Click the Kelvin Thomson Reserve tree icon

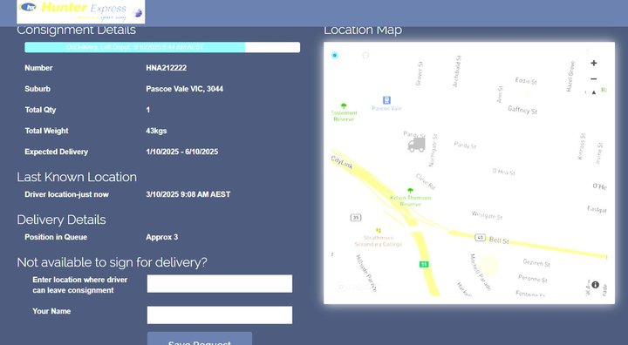pos(410,191)
